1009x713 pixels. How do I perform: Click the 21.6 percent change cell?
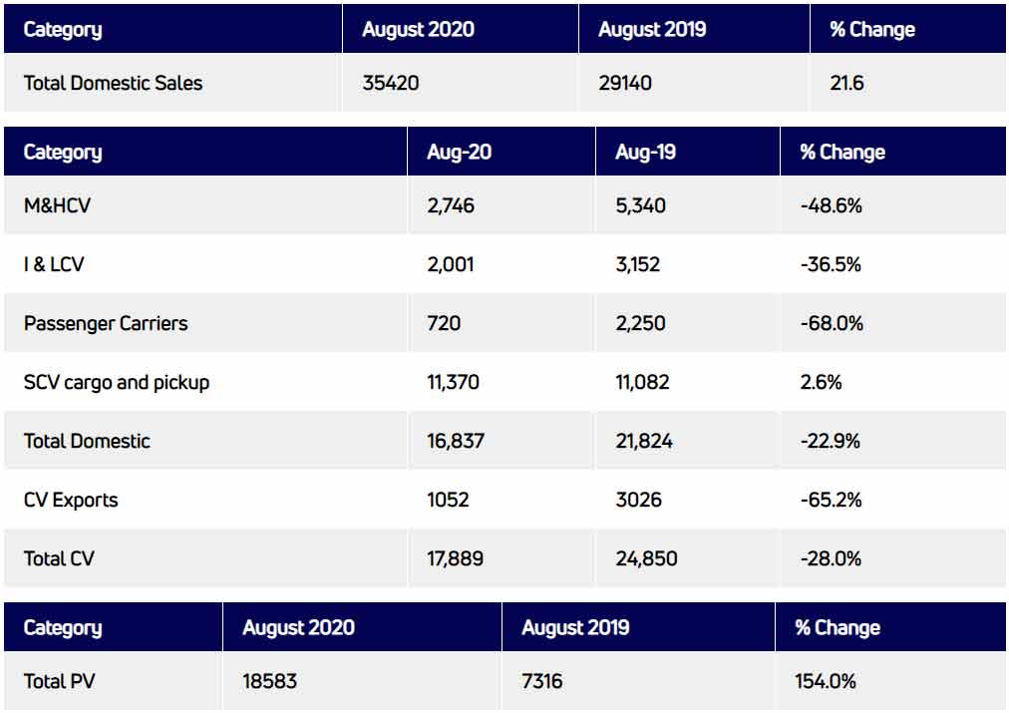pyautogui.click(x=846, y=83)
